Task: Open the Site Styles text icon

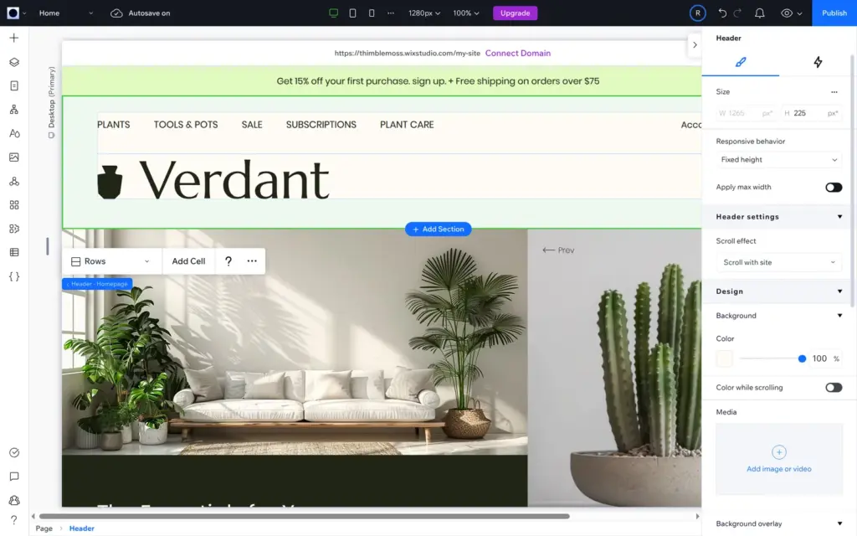Action: [x=14, y=133]
